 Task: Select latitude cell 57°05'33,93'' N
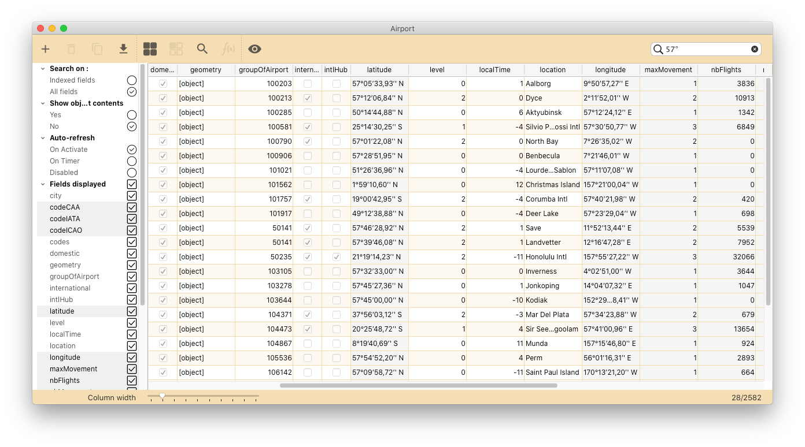[379, 84]
